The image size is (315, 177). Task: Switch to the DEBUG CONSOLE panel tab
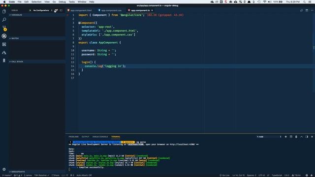point(100,137)
